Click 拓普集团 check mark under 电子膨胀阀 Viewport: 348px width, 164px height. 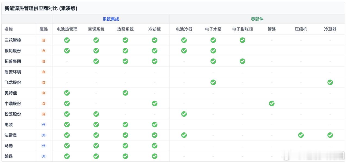[243, 61]
